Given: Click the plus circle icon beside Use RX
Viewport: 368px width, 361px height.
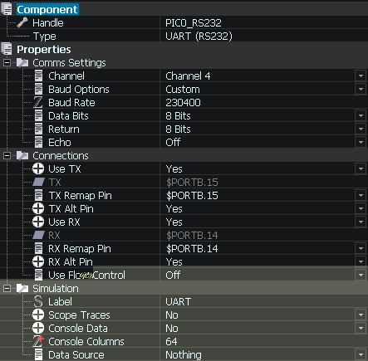Looking at the screenshot, I should tap(38, 222).
